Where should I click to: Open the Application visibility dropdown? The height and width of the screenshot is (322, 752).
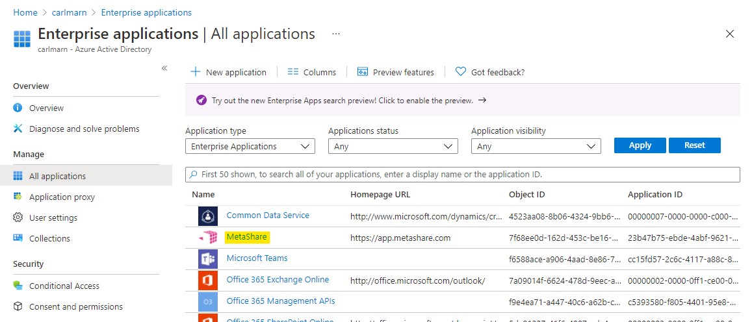pyautogui.click(x=536, y=146)
